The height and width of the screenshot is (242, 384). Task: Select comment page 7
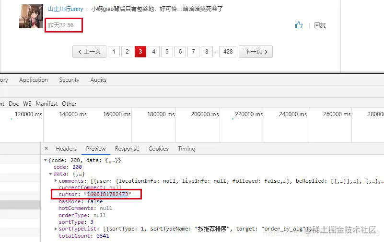tap(194, 52)
